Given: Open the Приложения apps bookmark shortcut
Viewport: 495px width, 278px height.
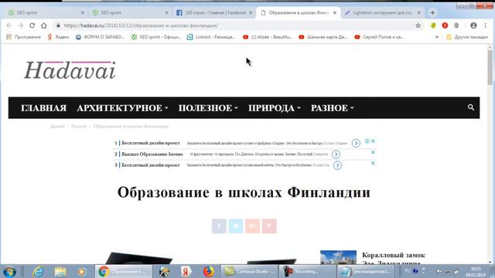Looking at the screenshot, I should [x=24, y=37].
